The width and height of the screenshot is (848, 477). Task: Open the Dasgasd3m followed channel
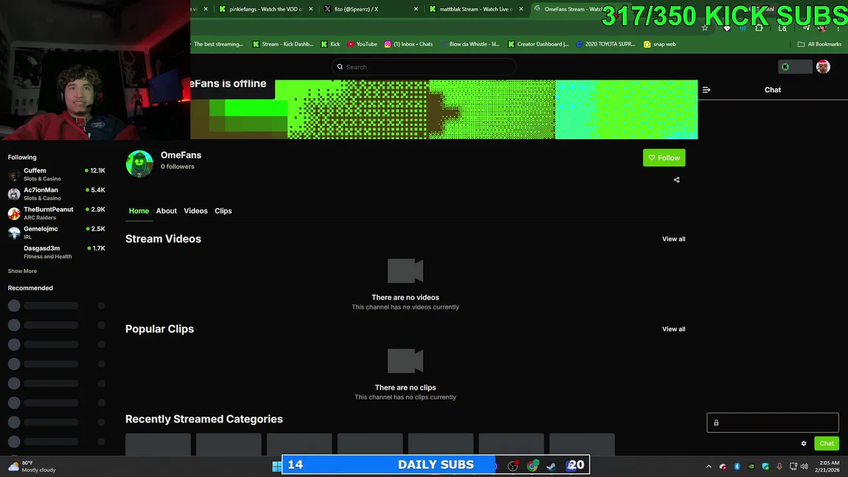click(56, 252)
